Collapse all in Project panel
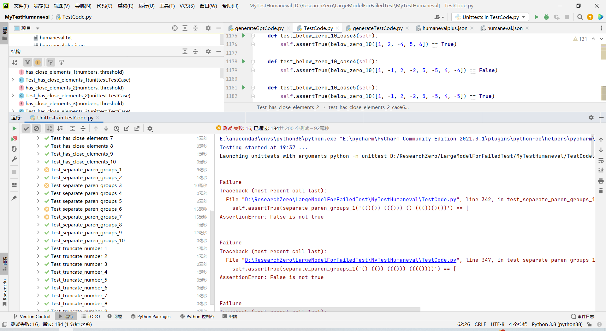The image size is (606, 331). tap(195, 28)
